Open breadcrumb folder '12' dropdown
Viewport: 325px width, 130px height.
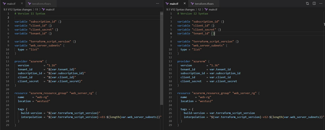(199, 9)
